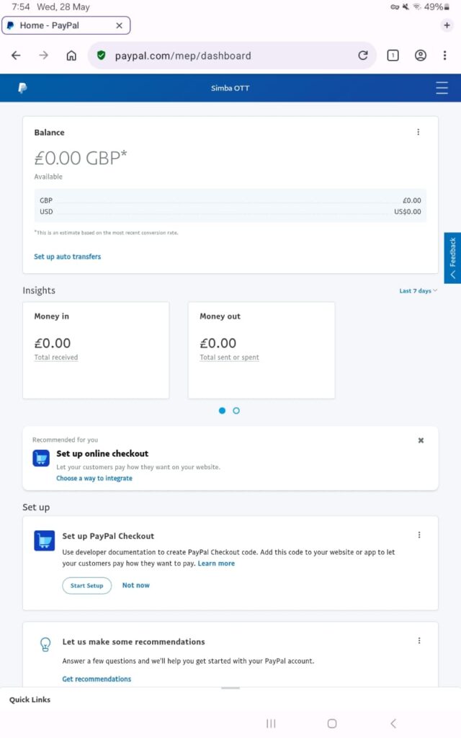Select the Home - PayPal browser tab
Screen dimensions: 461x738
coord(58,25)
